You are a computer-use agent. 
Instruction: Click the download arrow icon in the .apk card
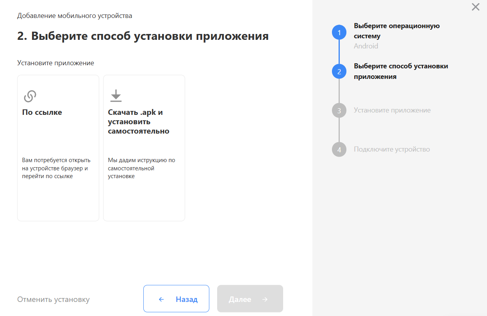coord(116,96)
